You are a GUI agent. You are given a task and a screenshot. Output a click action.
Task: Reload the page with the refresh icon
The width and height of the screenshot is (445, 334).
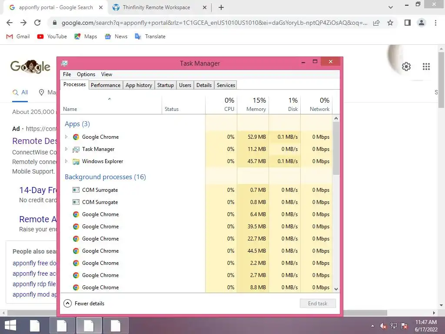click(x=37, y=23)
